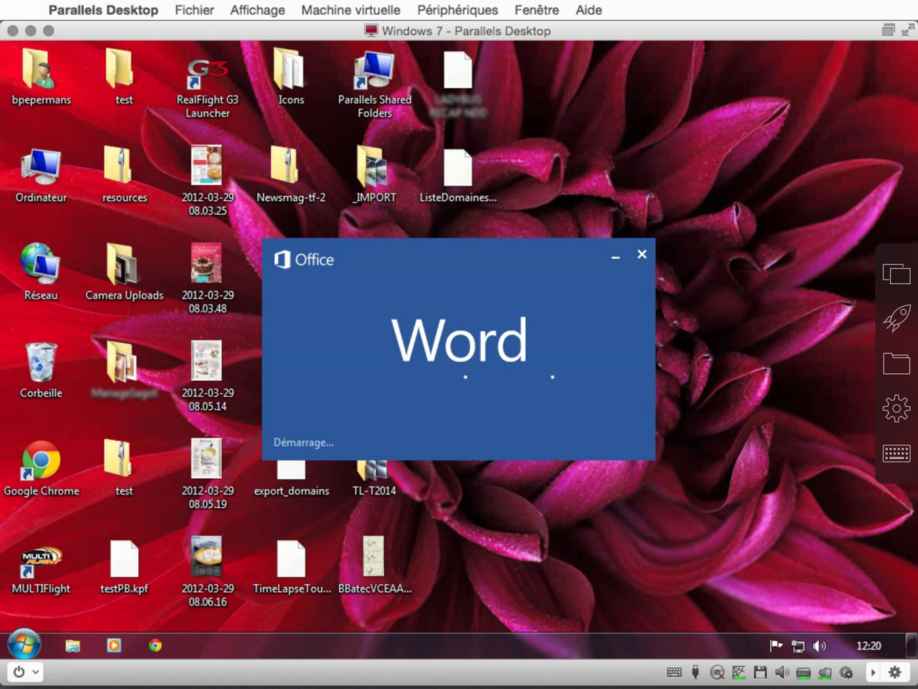Viewport: 918px width, 689px height.
Task: Click the rocket icon in sidebar
Action: [x=896, y=318]
